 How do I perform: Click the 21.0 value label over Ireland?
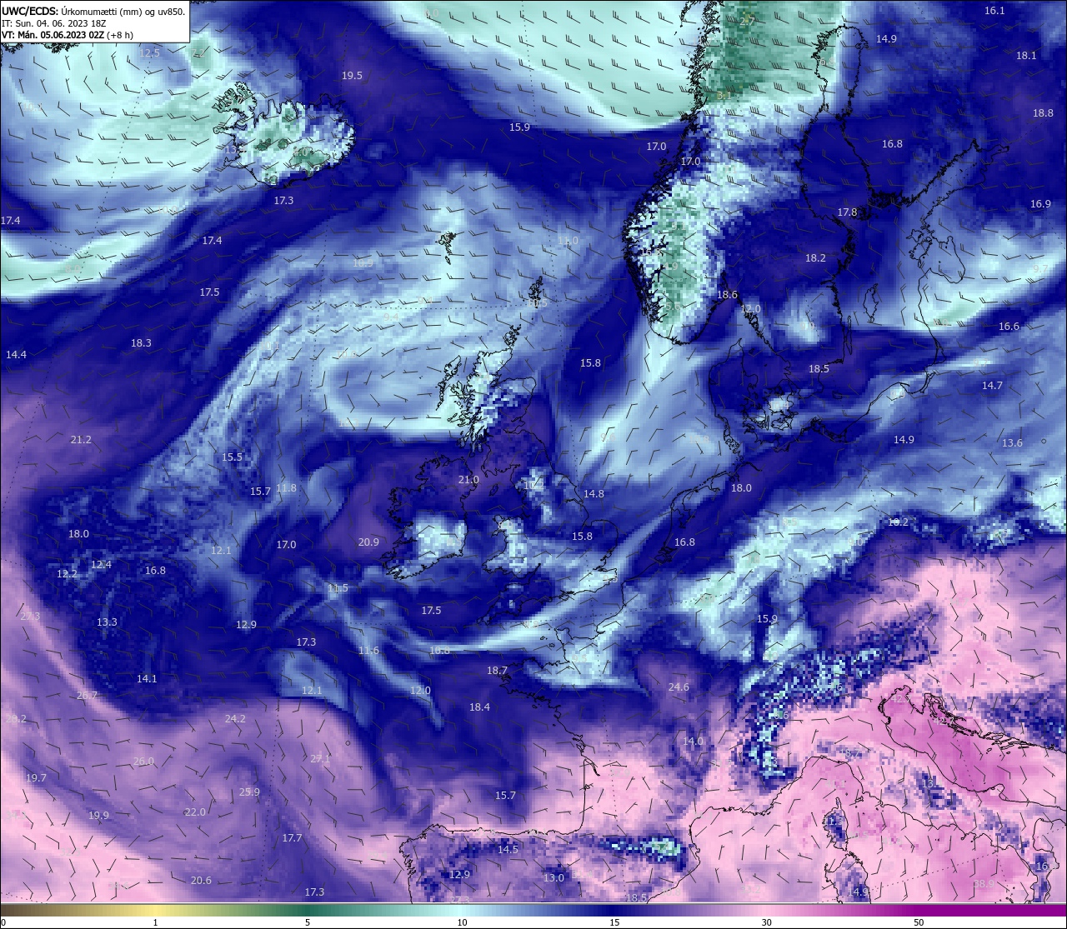coord(468,480)
